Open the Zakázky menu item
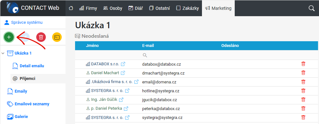Image resolution: width=319 pixels, height=124 pixels. [187, 8]
